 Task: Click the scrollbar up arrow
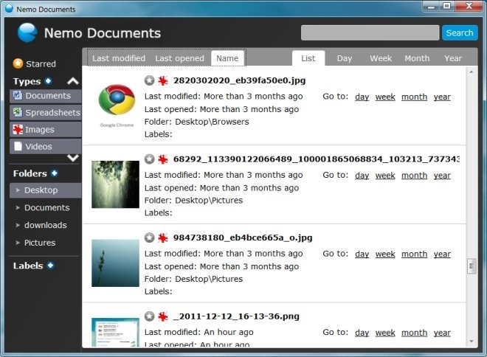[472, 72]
